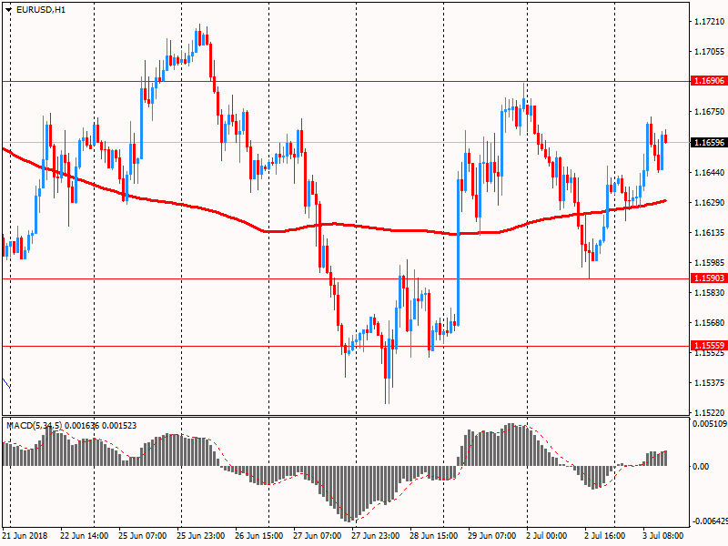This screenshot has height=546, width=728.
Task: Click the 27 Jun 23:00 time label
Action: point(375,536)
